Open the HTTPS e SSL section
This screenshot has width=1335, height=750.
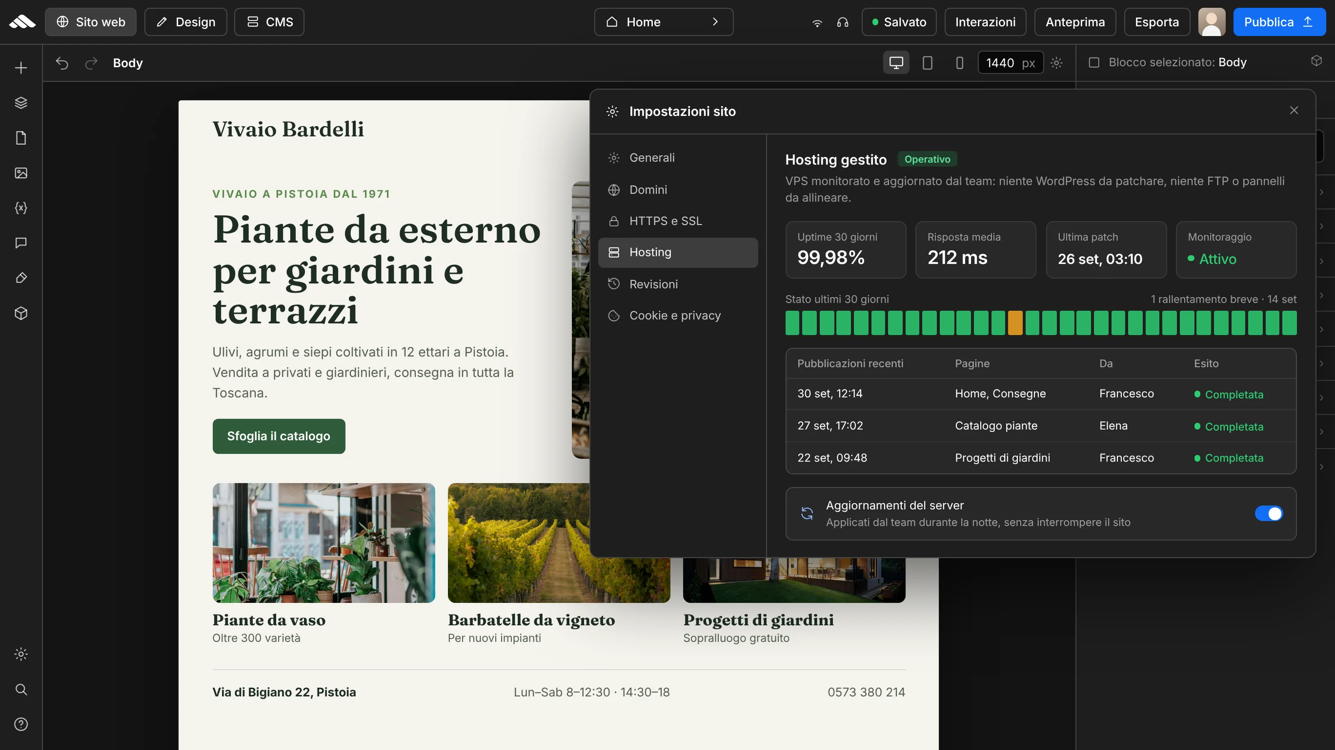click(x=678, y=221)
